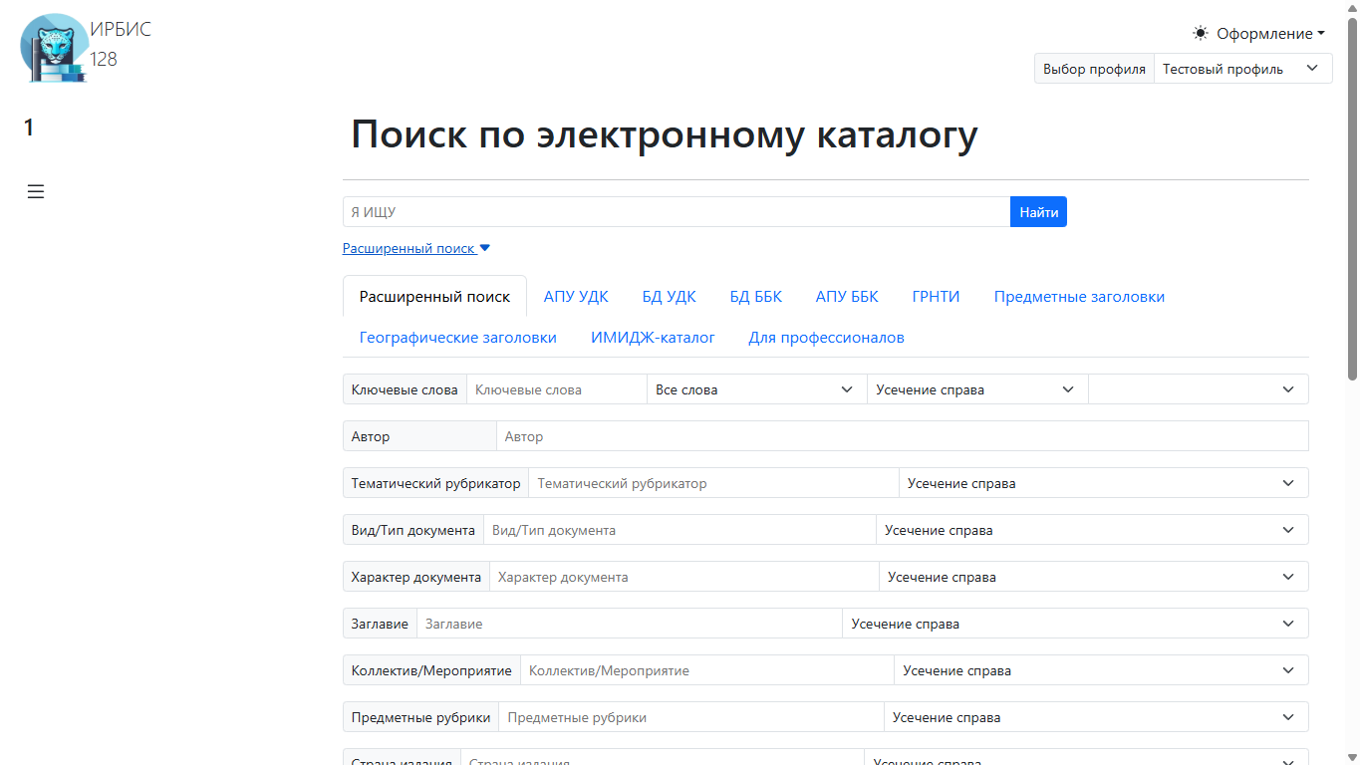Screen dimensions: 1360x765
Task: Open the hamburger sidebar menu
Action: (36, 191)
